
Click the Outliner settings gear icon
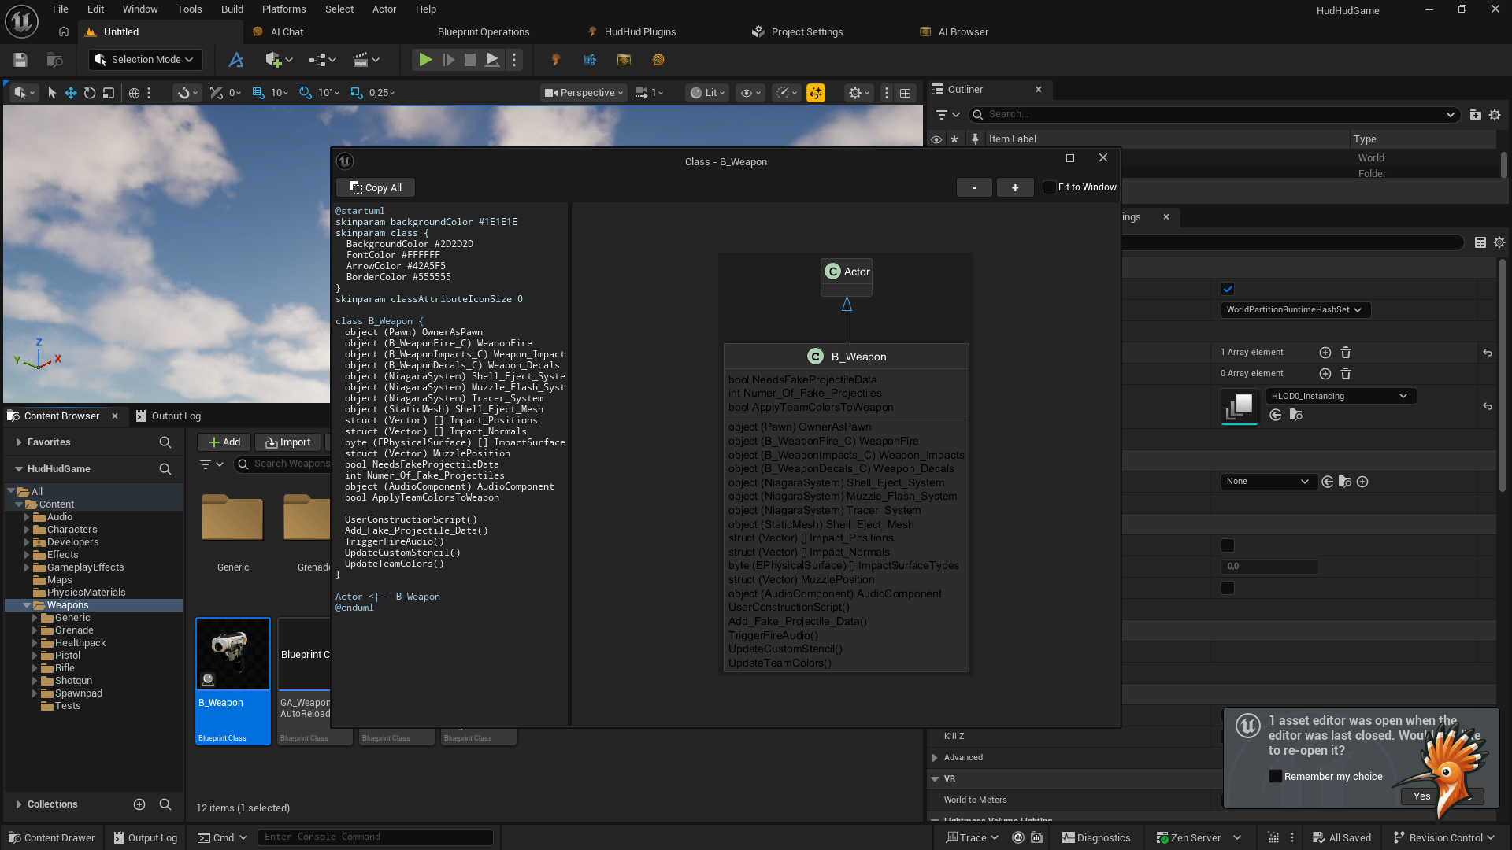[1495, 115]
